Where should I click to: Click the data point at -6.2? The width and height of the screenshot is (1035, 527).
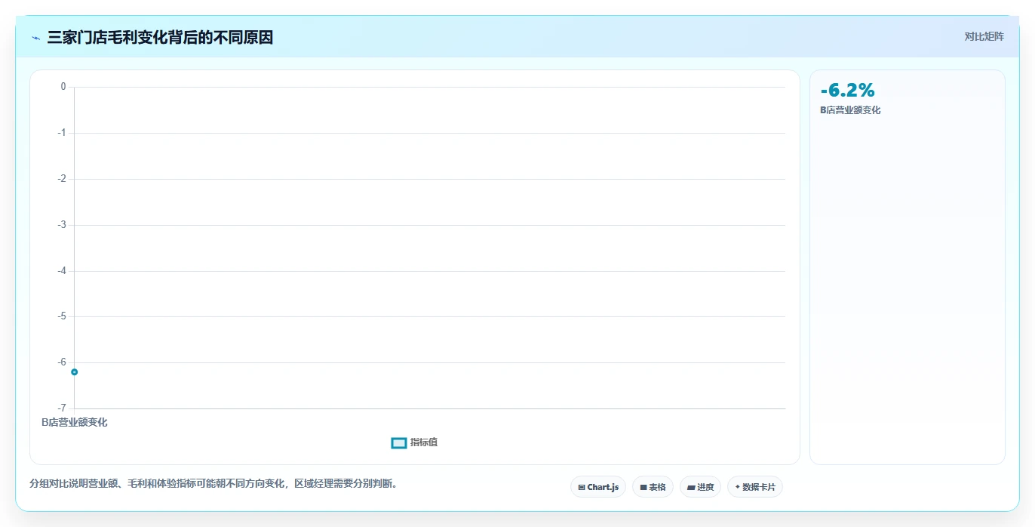coord(74,371)
